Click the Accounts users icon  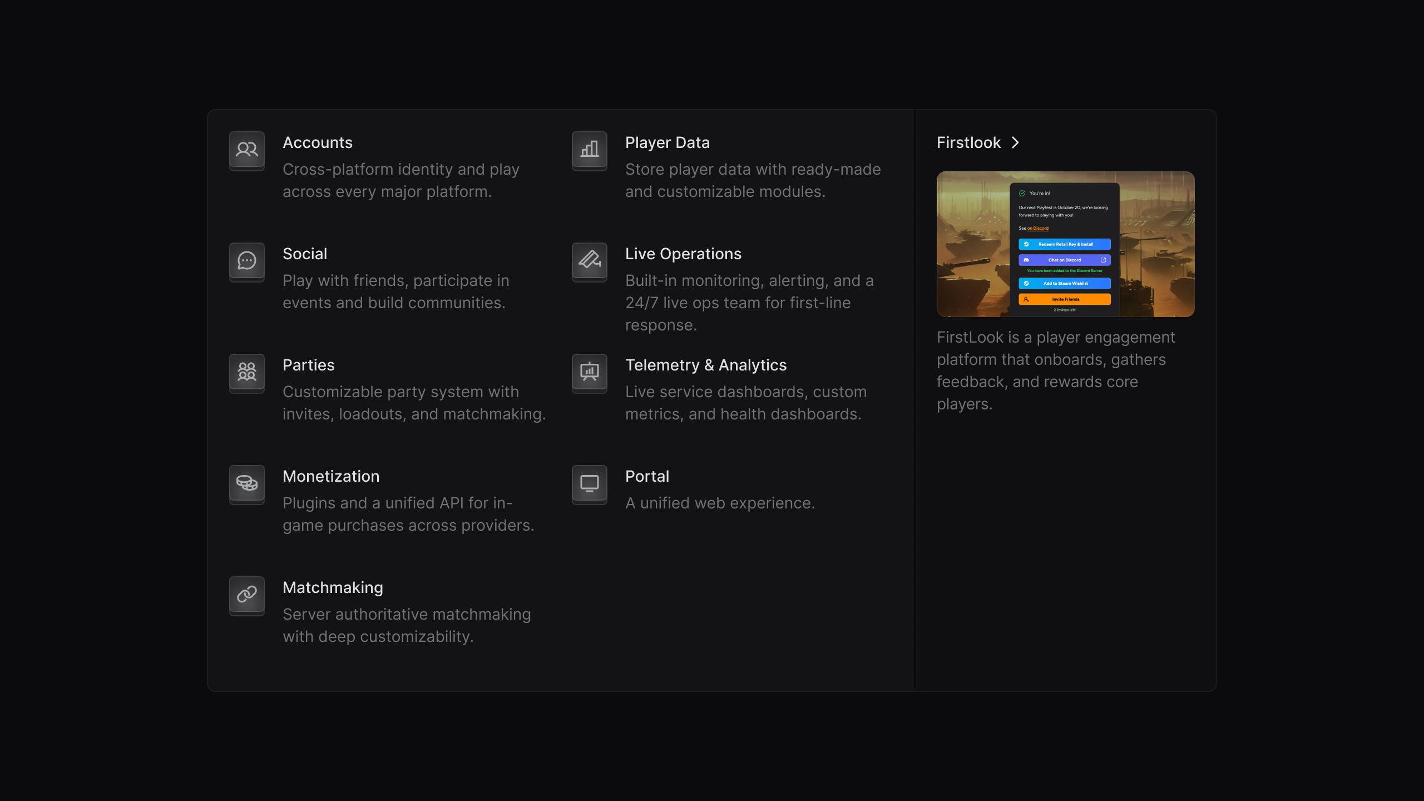point(246,150)
